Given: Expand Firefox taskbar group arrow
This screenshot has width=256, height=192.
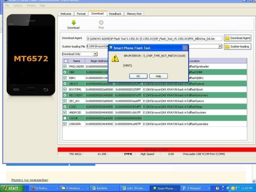Looking at the screenshot, I should tap(58, 188).
